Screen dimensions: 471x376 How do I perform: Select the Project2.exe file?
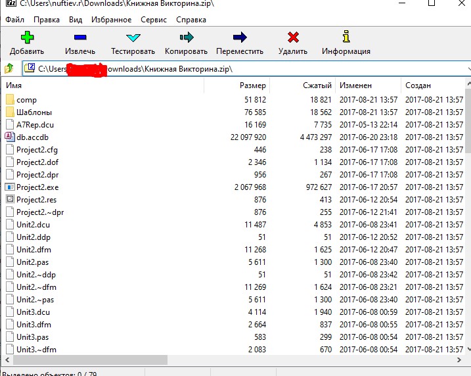(37, 187)
